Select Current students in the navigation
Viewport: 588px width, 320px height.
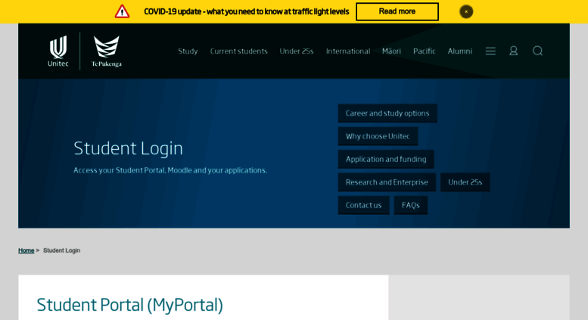[238, 51]
